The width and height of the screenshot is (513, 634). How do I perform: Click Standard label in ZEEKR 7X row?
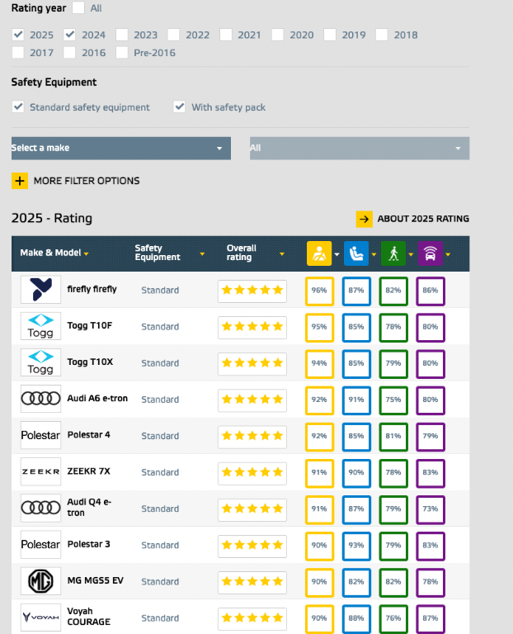[160, 472]
